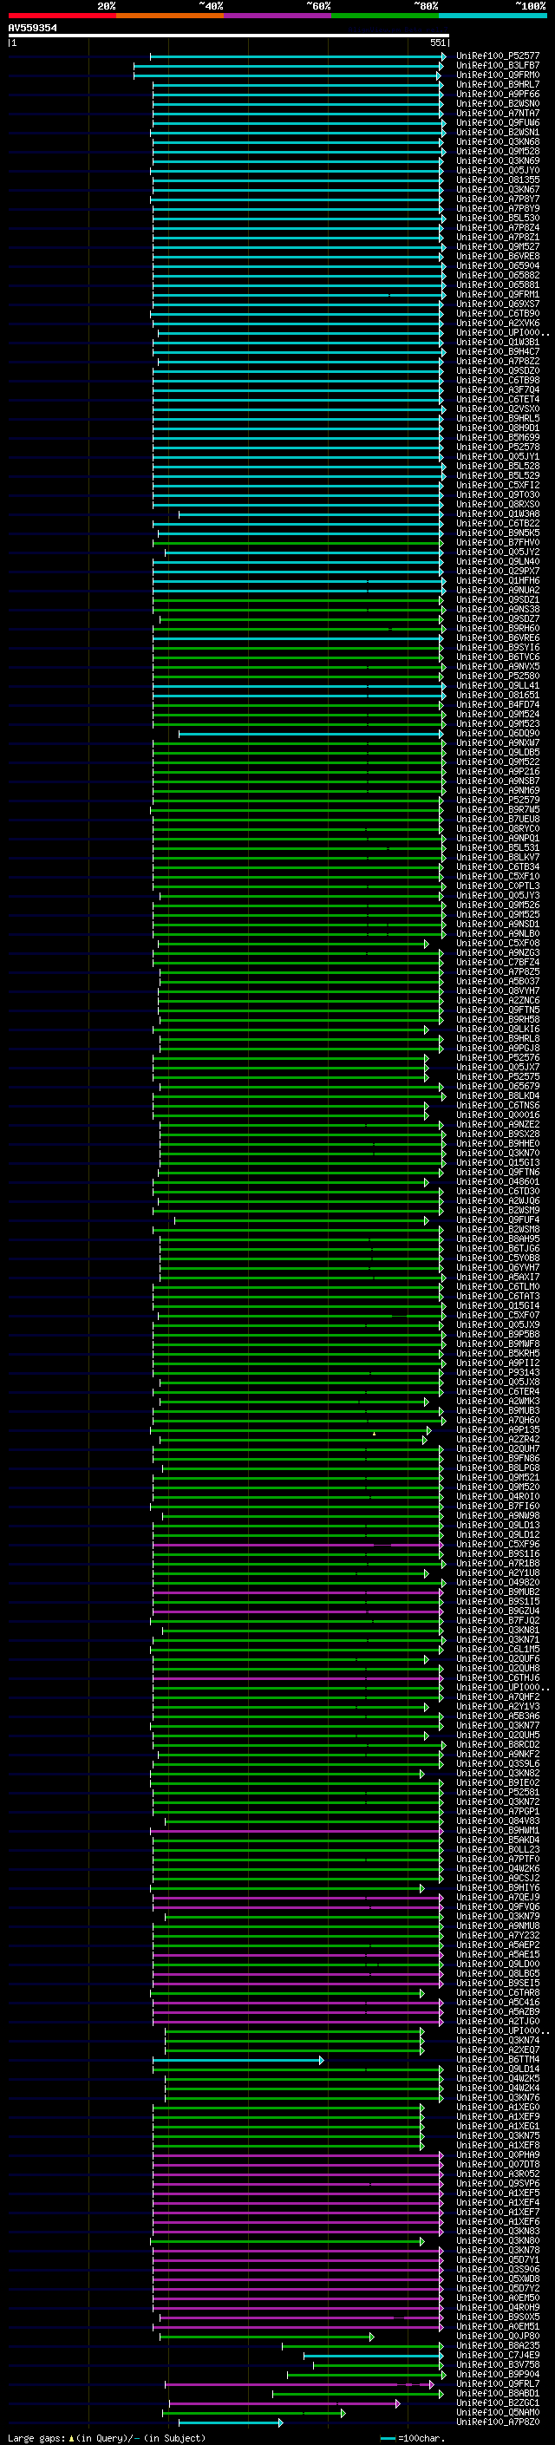This screenshot has width=555, height=2445.
Task: Open hit UniRef100_O49820
Action: pos(498,1582)
